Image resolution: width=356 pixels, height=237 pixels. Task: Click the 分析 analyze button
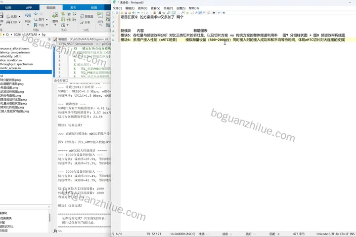click(x=86, y=22)
